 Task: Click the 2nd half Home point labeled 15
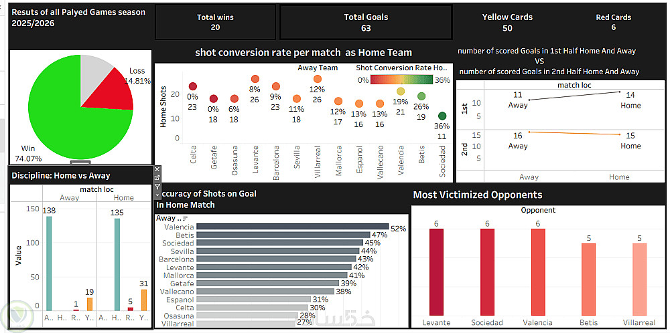[x=620, y=134]
